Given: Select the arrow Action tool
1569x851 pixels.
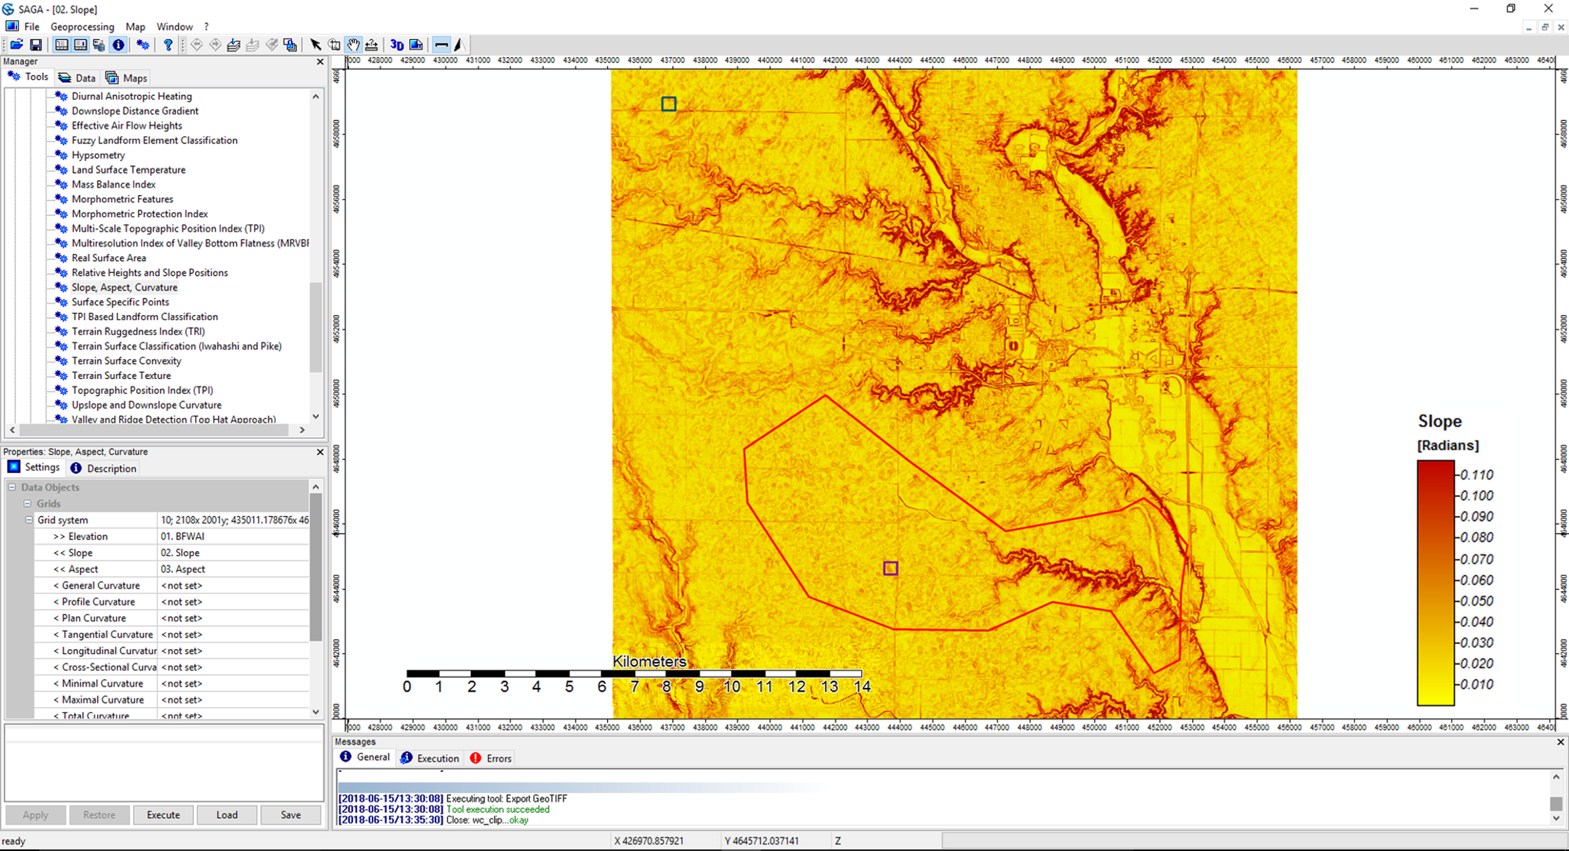Looking at the screenshot, I should pyautogui.click(x=315, y=45).
